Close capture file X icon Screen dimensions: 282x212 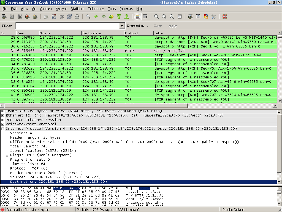(x=62, y=17)
